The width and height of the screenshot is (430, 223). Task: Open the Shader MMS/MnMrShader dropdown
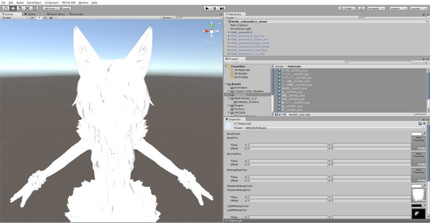[335, 128]
